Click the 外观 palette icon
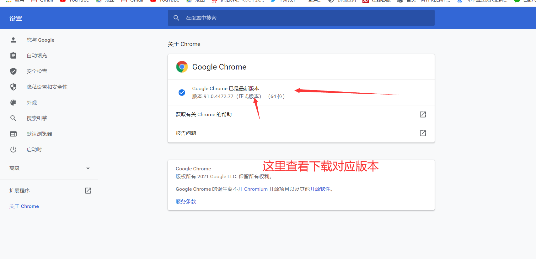This screenshot has height=259, width=536. coord(13,102)
